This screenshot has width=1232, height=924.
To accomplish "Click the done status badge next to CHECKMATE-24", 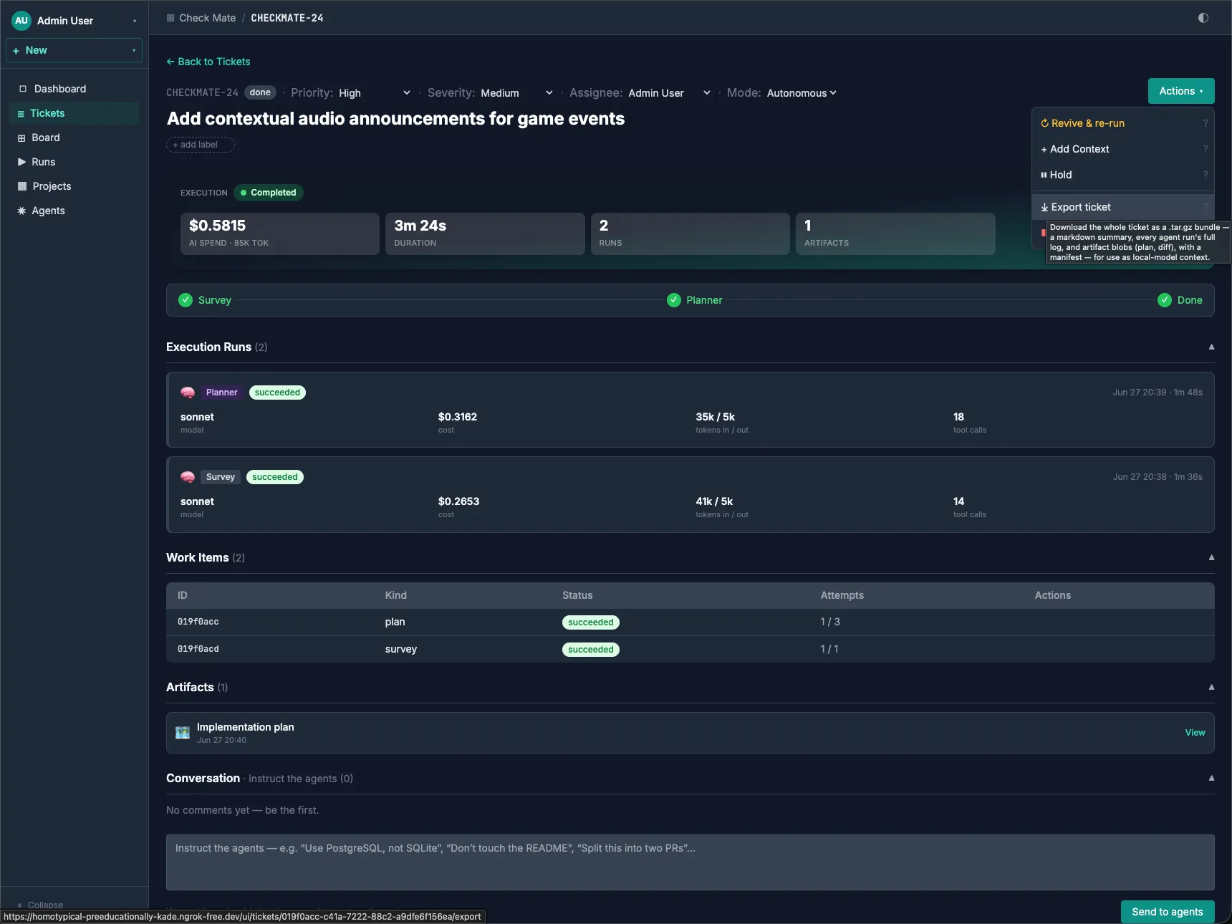I will 260,92.
